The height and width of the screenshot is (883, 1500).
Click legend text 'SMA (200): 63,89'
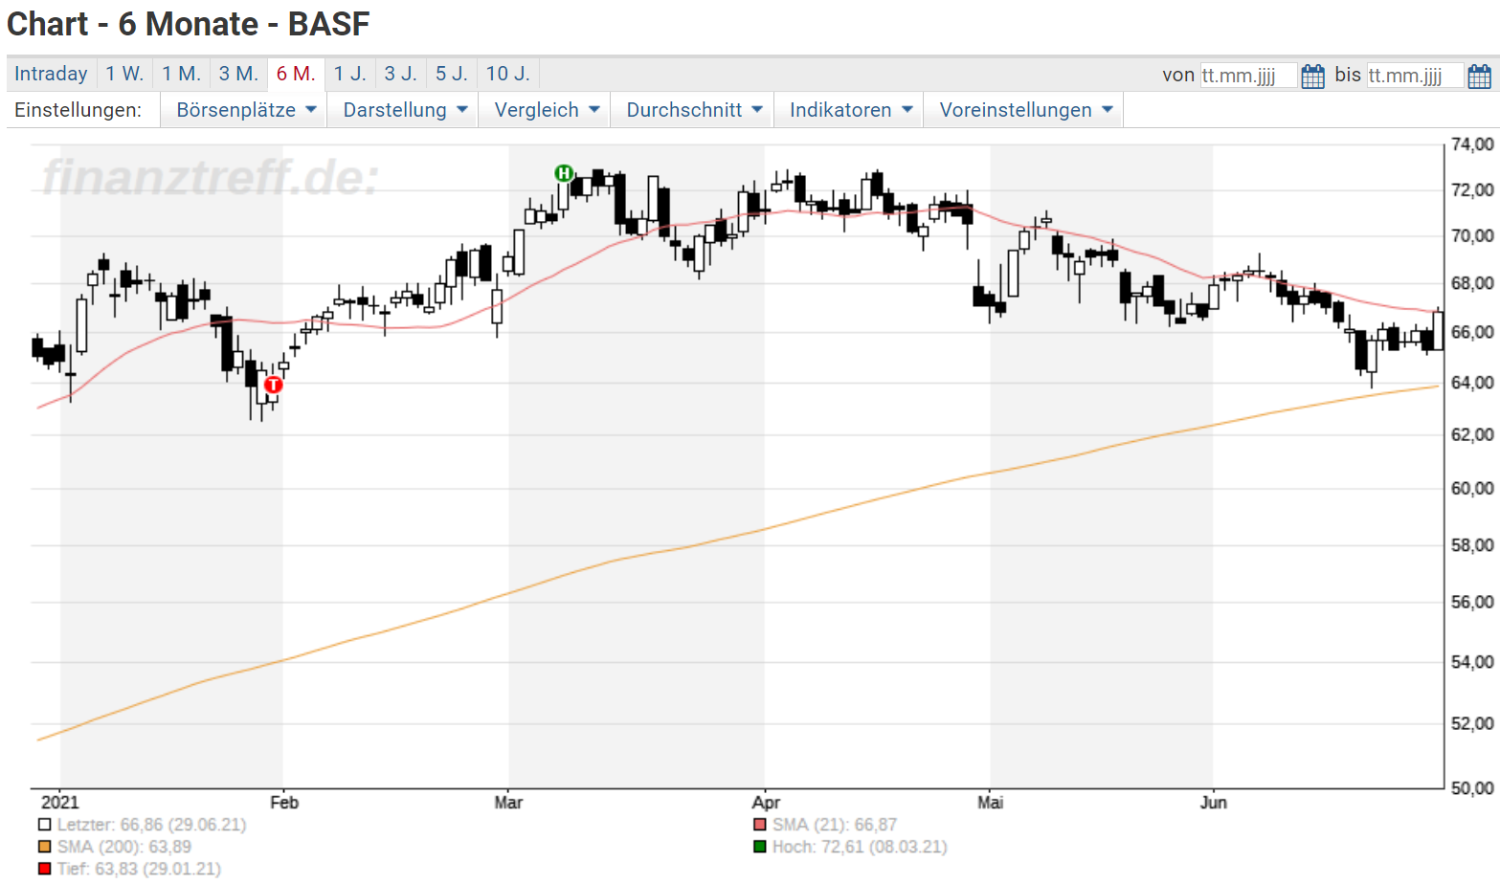pyautogui.click(x=124, y=847)
